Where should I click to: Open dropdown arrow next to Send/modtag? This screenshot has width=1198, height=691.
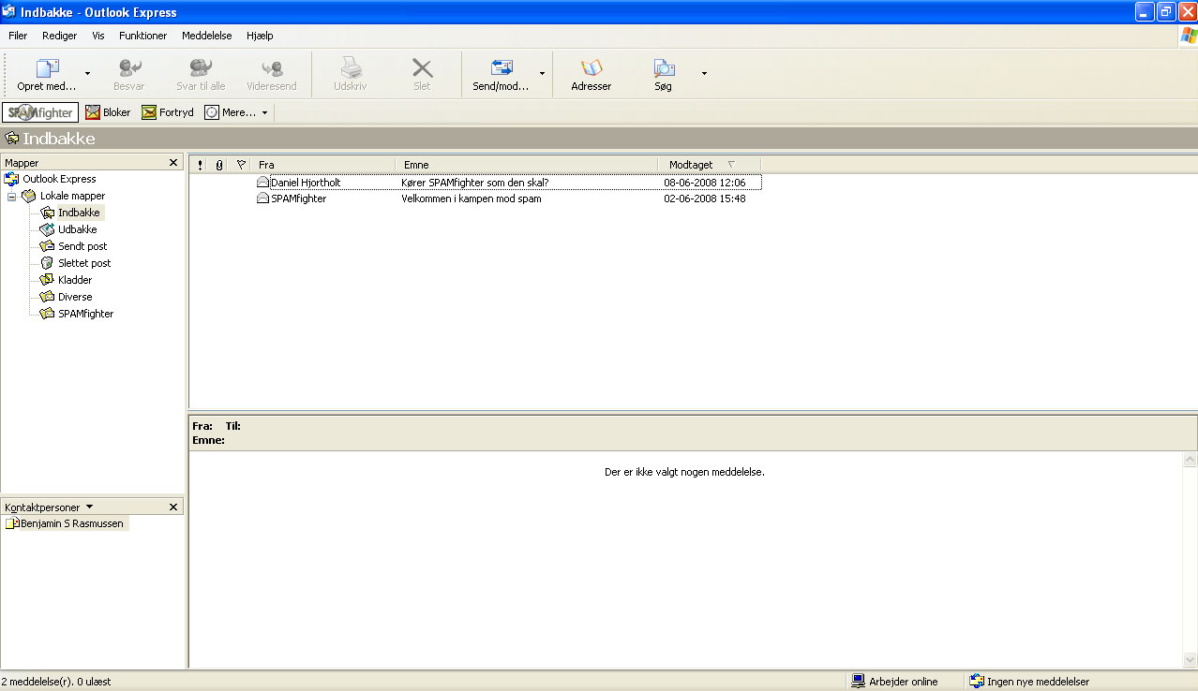[542, 73]
